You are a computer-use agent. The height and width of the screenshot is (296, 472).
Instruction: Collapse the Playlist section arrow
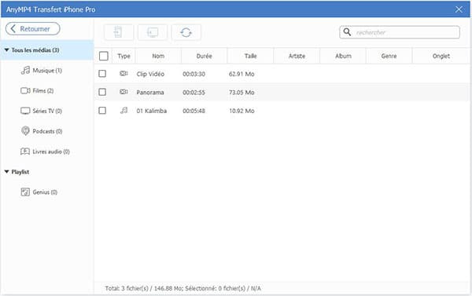click(x=6, y=172)
